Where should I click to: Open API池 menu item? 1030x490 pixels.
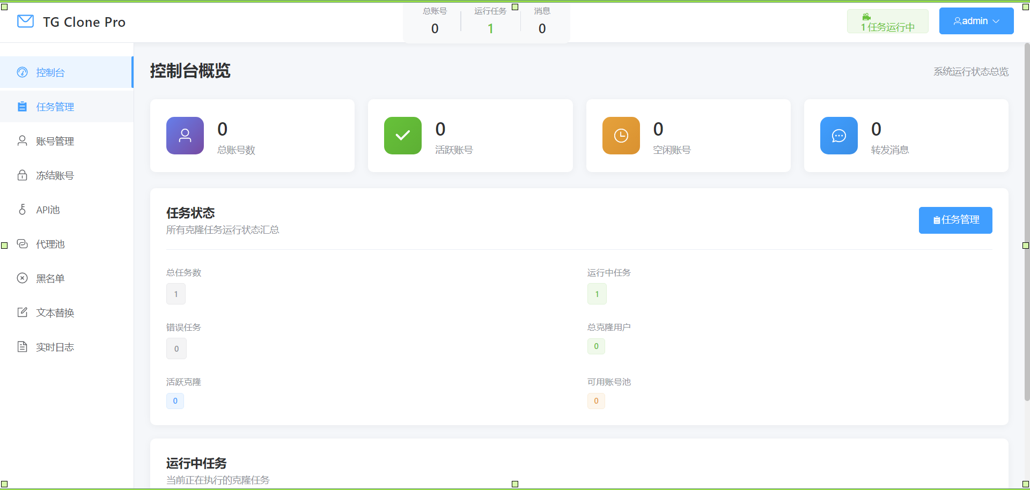tap(67, 210)
